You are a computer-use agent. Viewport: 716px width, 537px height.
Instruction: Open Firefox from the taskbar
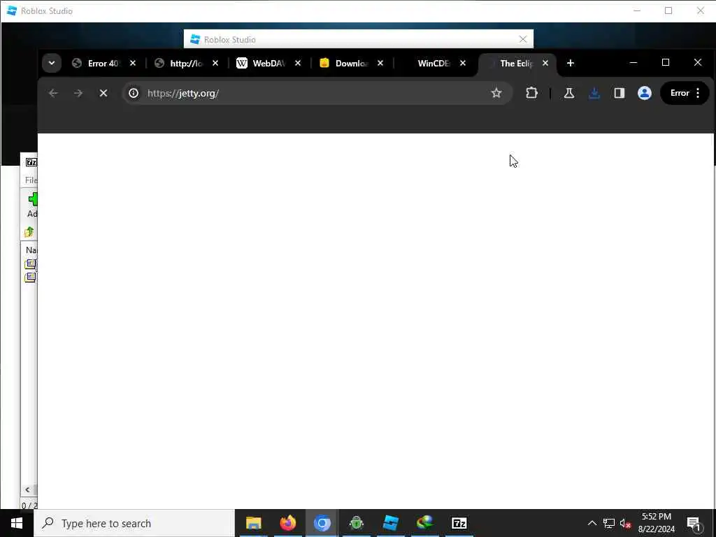click(287, 523)
